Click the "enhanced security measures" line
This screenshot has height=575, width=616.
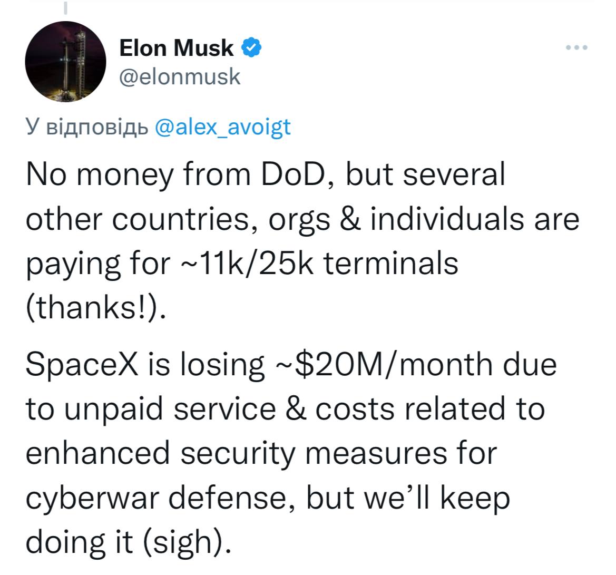[x=260, y=453]
